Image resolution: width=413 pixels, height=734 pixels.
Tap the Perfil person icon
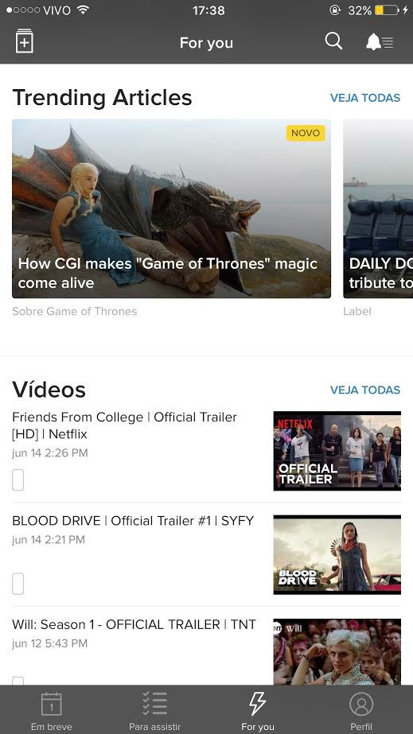361,704
